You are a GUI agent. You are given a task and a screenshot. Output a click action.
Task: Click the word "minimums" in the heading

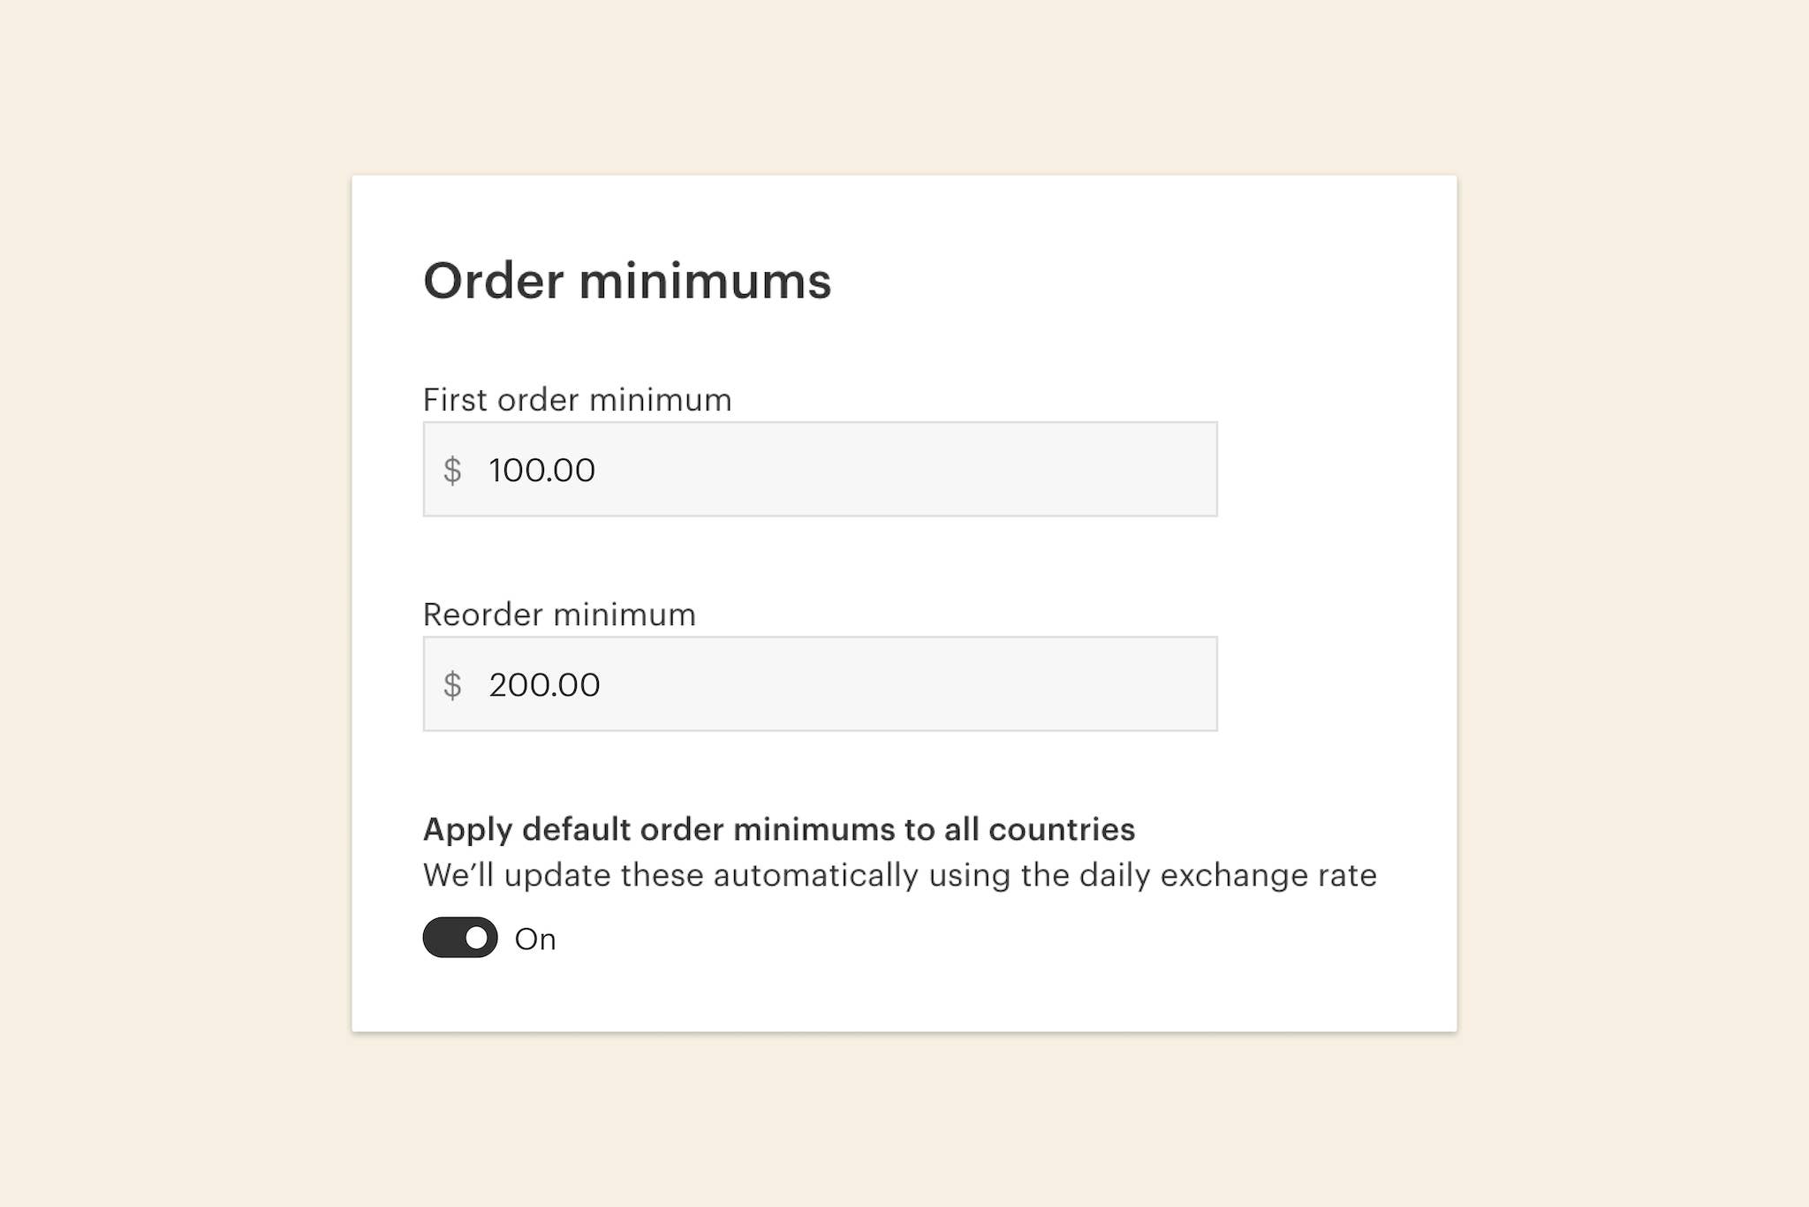tap(705, 282)
